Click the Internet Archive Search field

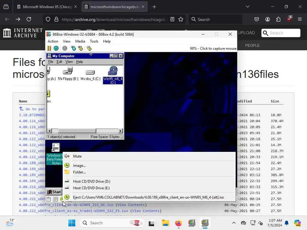pos(281,33)
